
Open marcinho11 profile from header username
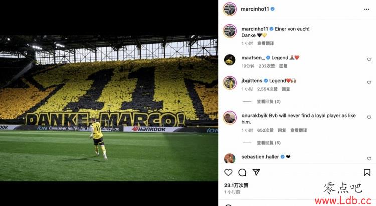[255, 9]
